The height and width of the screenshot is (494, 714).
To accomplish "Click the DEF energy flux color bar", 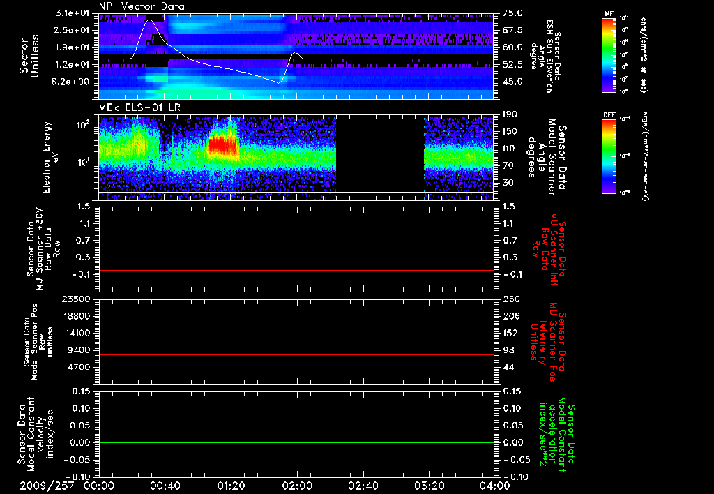I will click(609, 156).
